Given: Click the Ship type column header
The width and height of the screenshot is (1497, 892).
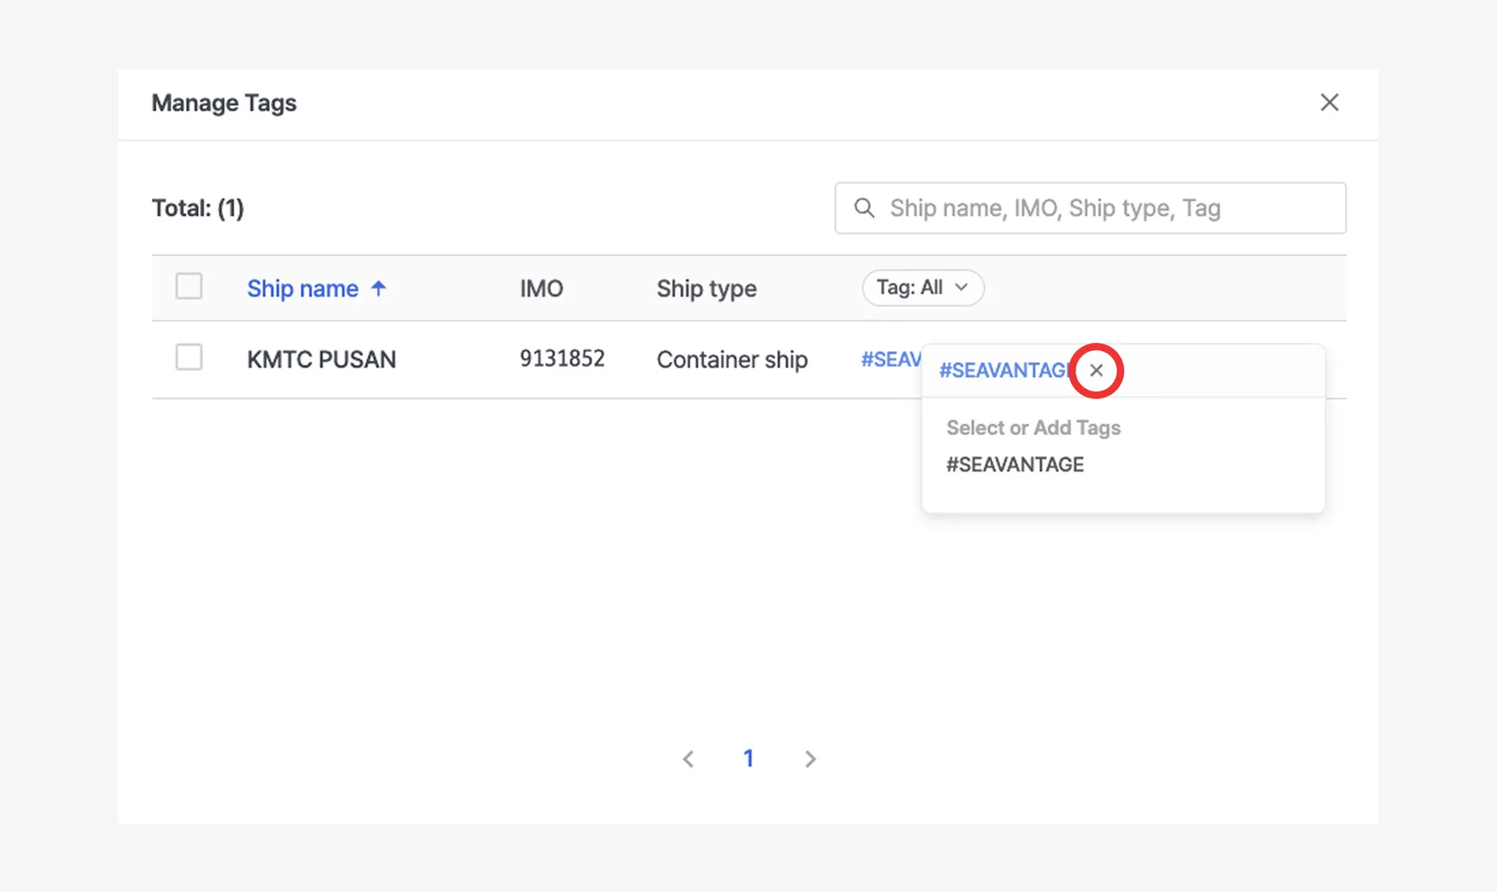Looking at the screenshot, I should point(706,289).
